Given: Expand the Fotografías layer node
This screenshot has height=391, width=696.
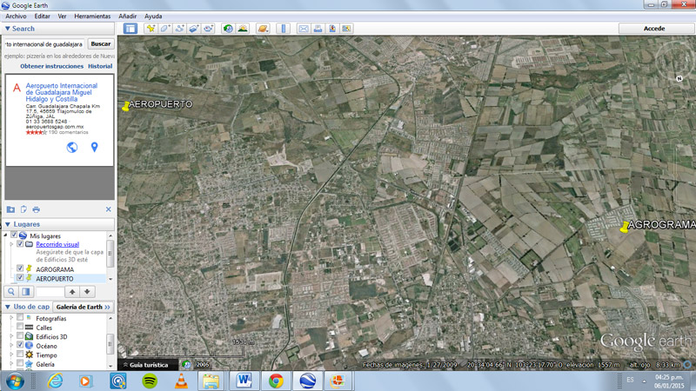Looking at the screenshot, I should coord(11,318).
